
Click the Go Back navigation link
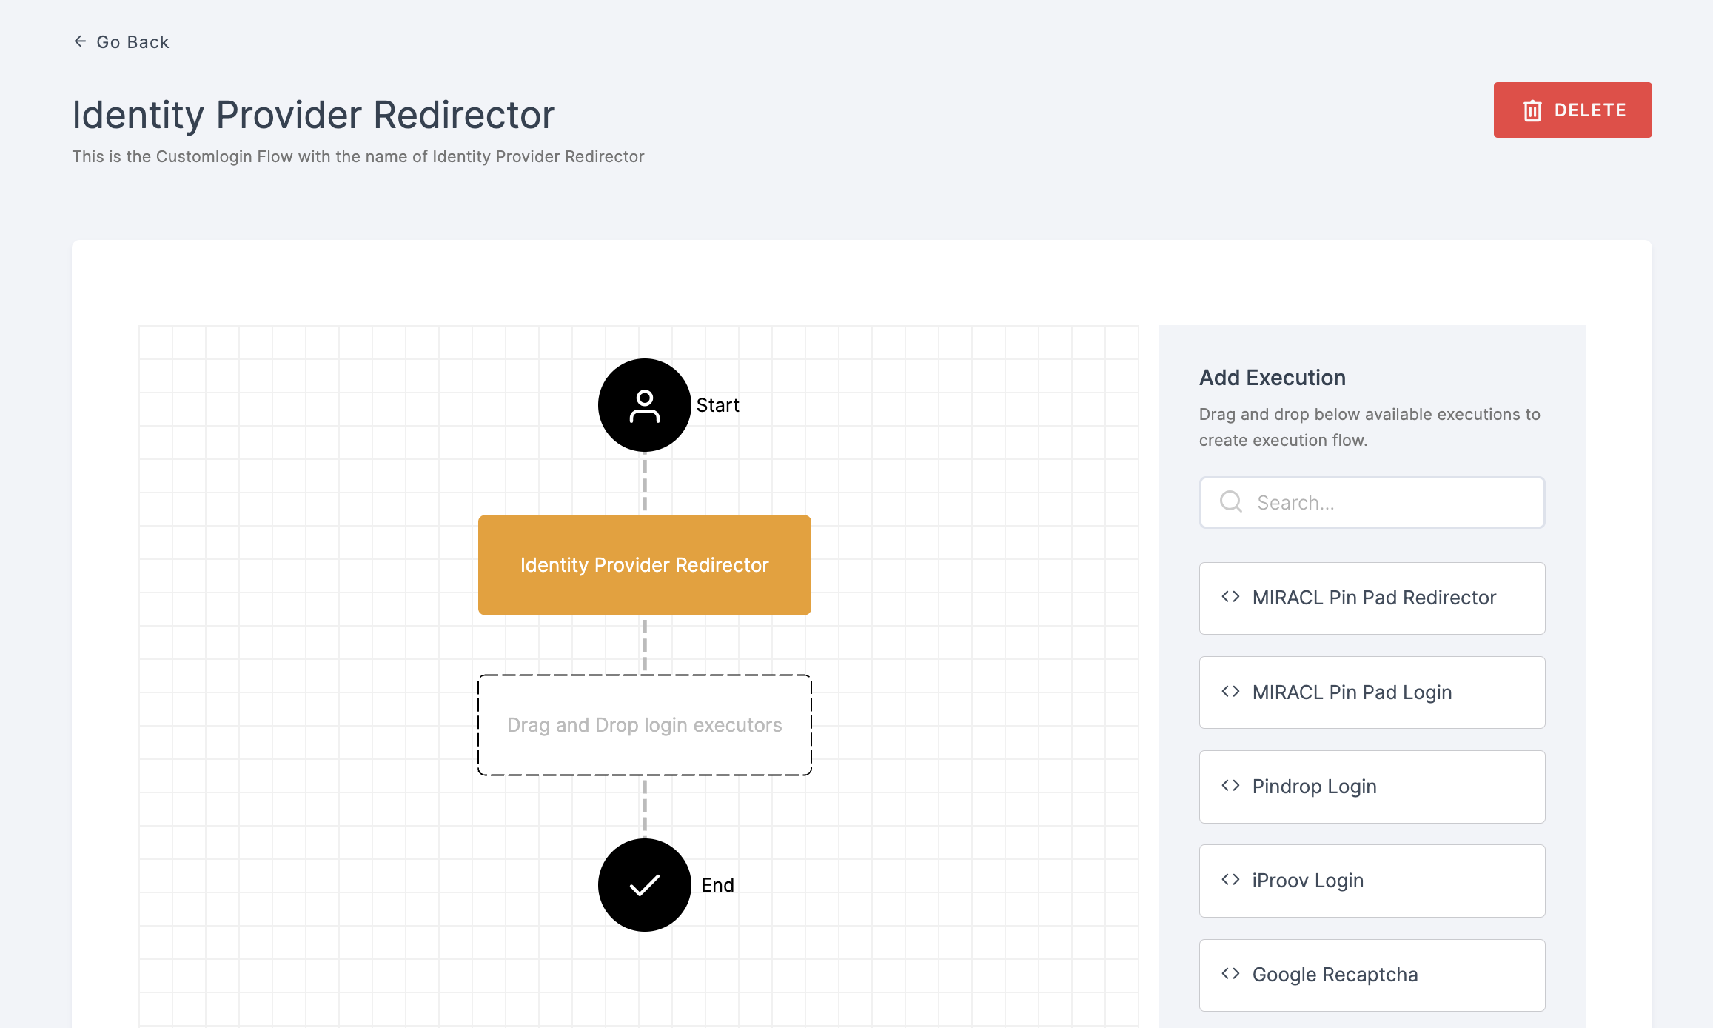pyautogui.click(x=121, y=41)
